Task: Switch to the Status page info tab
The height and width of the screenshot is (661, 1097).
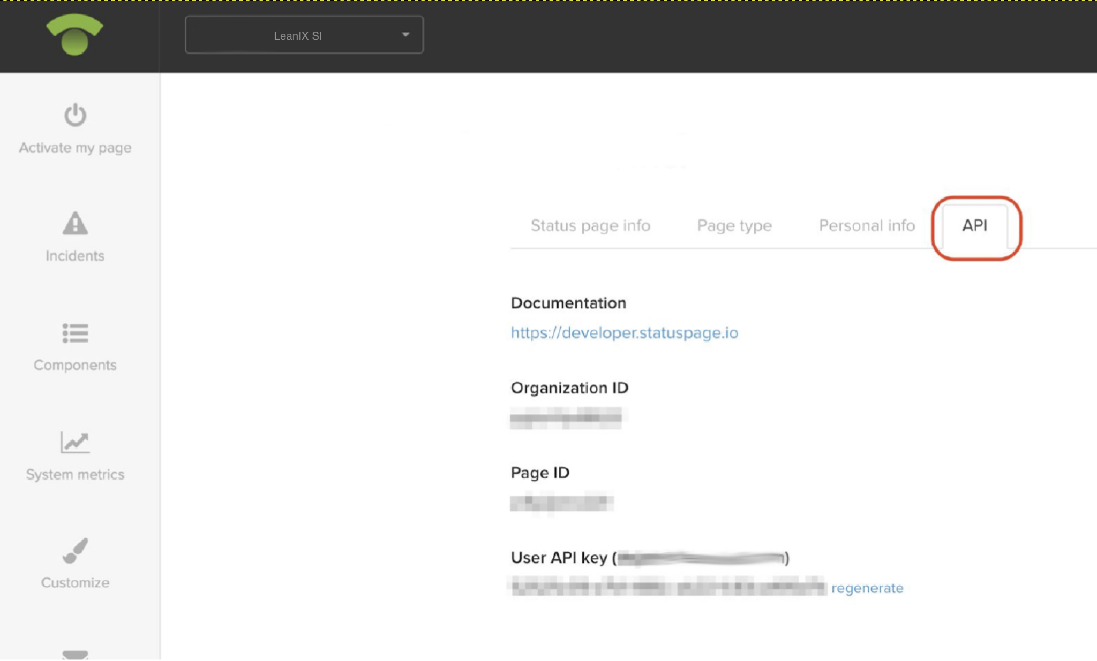Action: [x=590, y=226]
